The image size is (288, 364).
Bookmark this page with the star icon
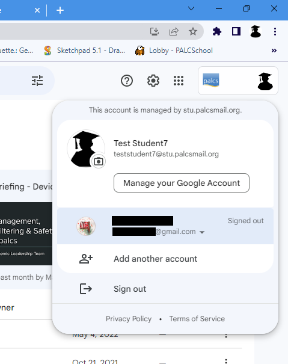tap(193, 31)
